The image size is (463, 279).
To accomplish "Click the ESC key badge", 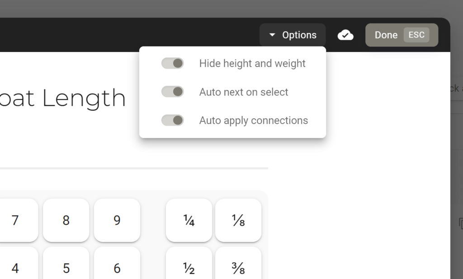I will point(416,35).
